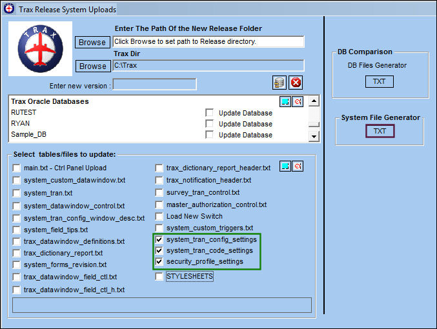437x329 pixels.
Task: Check system_custom_datawindow.txt
Action: [x=16, y=180]
